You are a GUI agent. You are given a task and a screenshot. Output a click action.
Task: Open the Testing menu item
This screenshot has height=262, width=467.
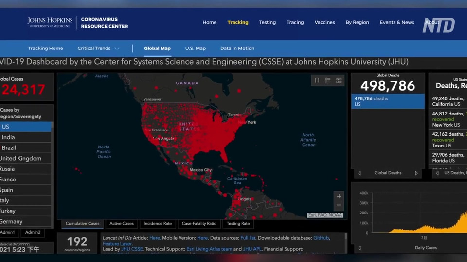click(267, 22)
